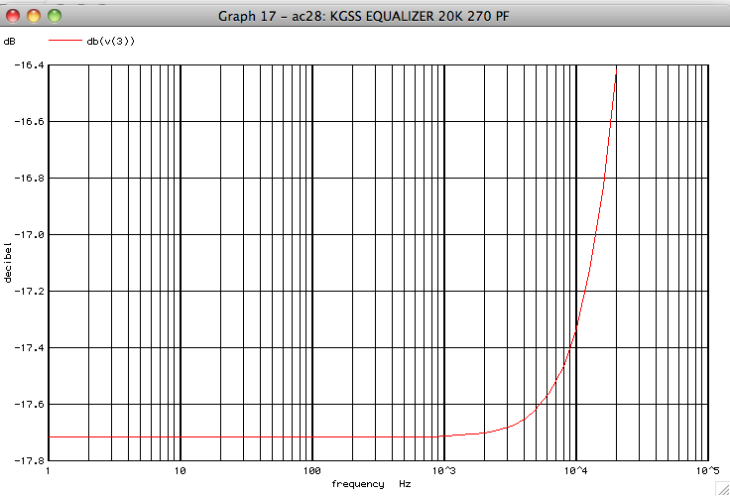Click the Graph 17 window title text
The width and height of the screenshot is (730, 496).
click(x=364, y=16)
